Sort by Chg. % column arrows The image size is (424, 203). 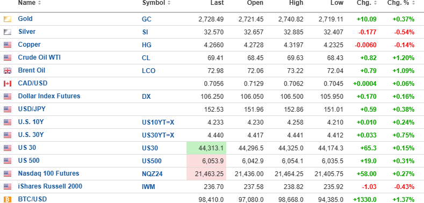[x=413, y=3]
